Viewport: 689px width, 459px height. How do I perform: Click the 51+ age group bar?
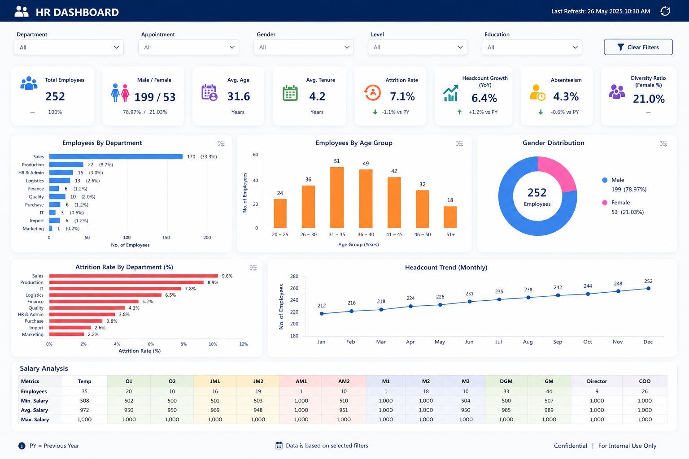pyautogui.click(x=450, y=217)
